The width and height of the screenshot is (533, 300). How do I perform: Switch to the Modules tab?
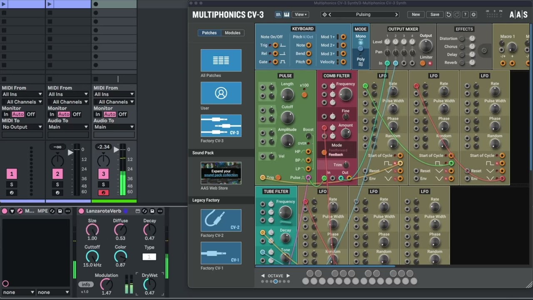[x=233, y=33]
